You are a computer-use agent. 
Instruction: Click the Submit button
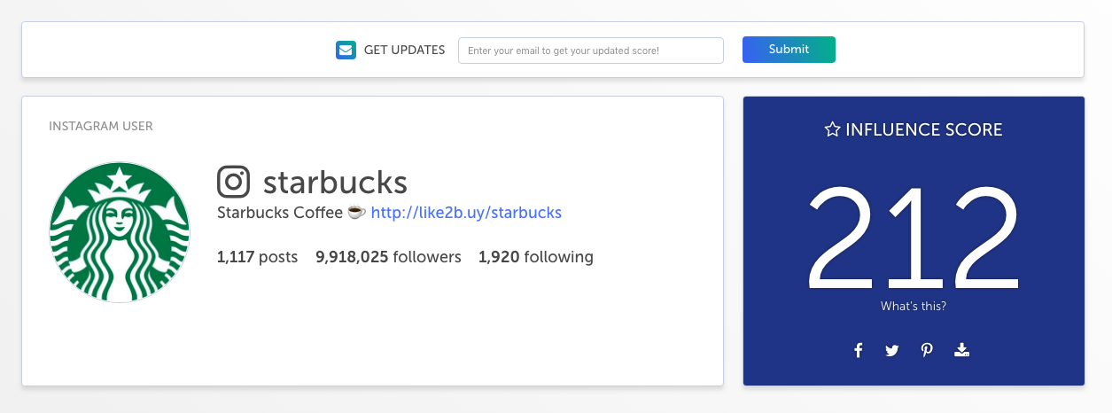pos(789,50)
